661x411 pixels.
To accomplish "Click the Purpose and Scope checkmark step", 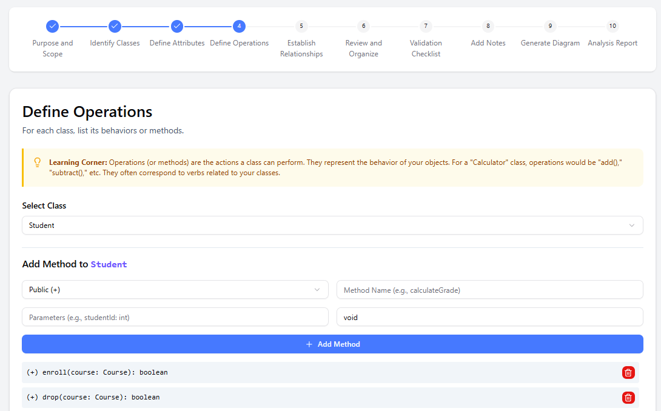I will pos(53,26).
